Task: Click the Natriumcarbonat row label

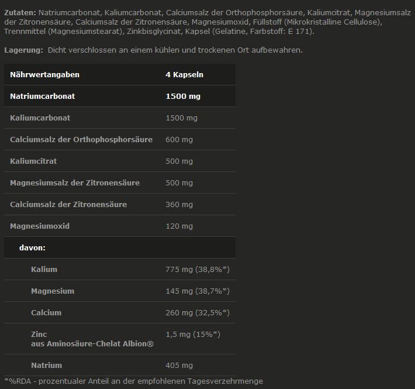Action: coord(42,96)
